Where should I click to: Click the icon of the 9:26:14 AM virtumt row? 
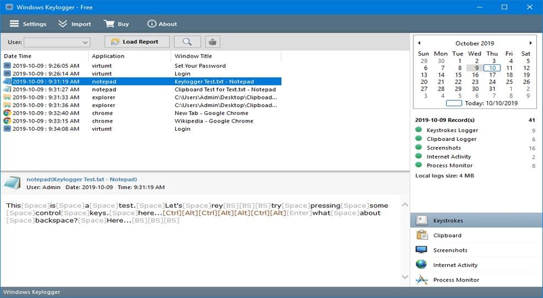coord(7,73)
